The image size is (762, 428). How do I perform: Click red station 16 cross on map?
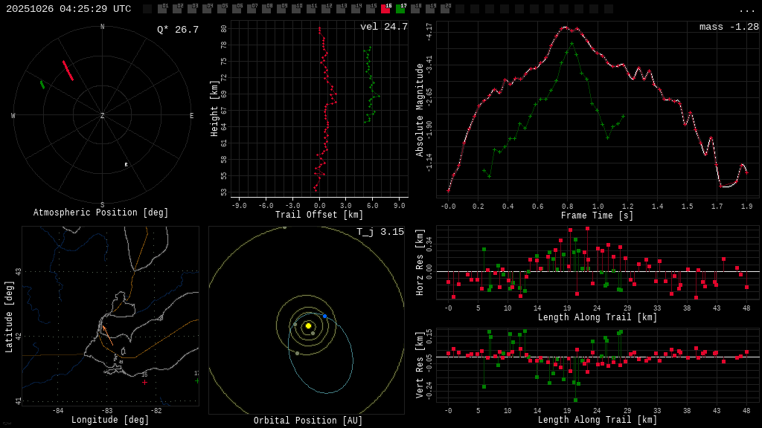[x=144, y=382]
